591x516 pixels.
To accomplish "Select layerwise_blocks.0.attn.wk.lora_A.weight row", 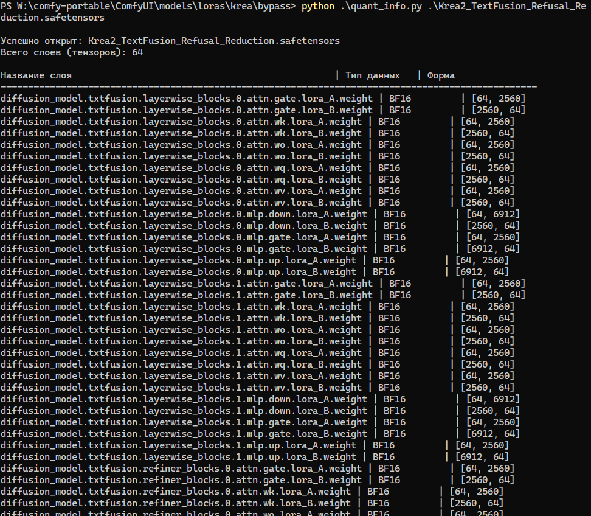I will coord(257,122).
